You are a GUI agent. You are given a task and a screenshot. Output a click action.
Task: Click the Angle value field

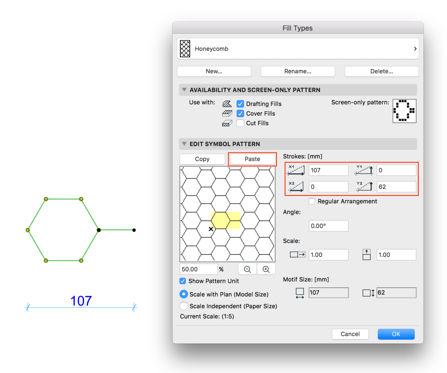pos(328,226)
